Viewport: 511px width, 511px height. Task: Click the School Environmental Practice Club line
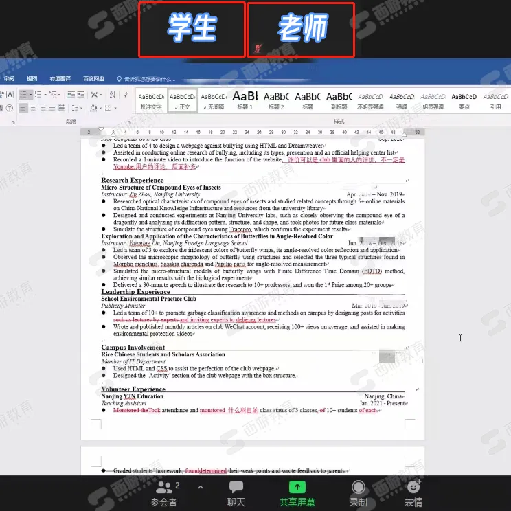148,299
